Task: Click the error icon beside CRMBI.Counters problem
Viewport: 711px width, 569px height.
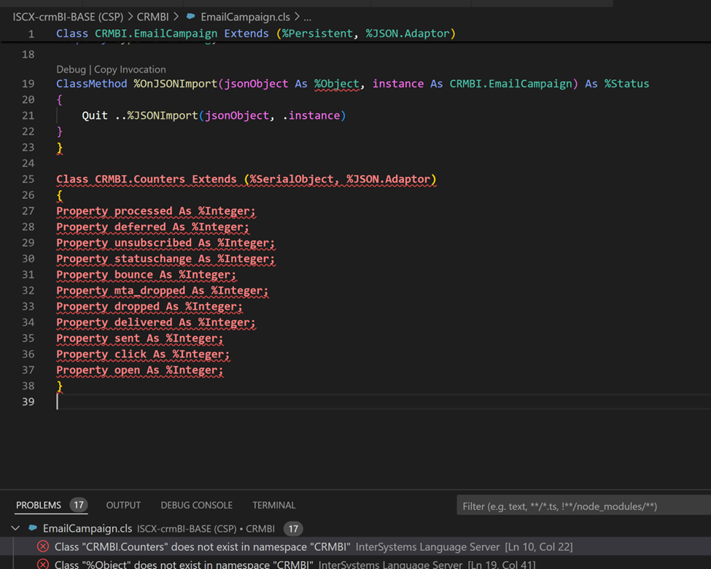Action: [43, 547]
